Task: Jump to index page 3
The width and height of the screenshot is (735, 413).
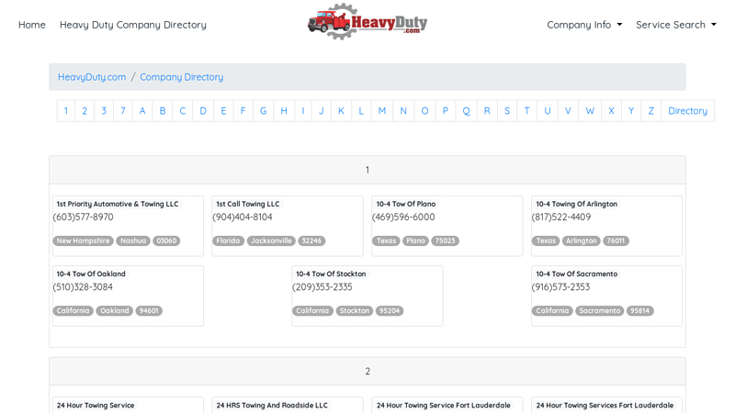Action: click(104, 111)
